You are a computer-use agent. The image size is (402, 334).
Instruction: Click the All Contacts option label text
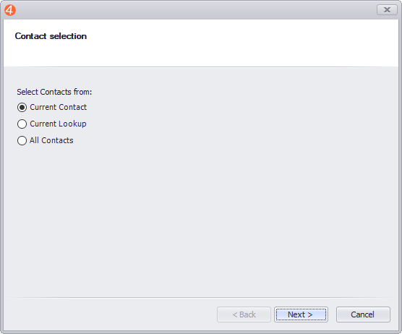click(51, 140)
